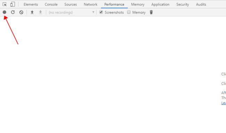Select the Audits tab
The width and height of the screenshot is (226, 133).
coord(201,5)
